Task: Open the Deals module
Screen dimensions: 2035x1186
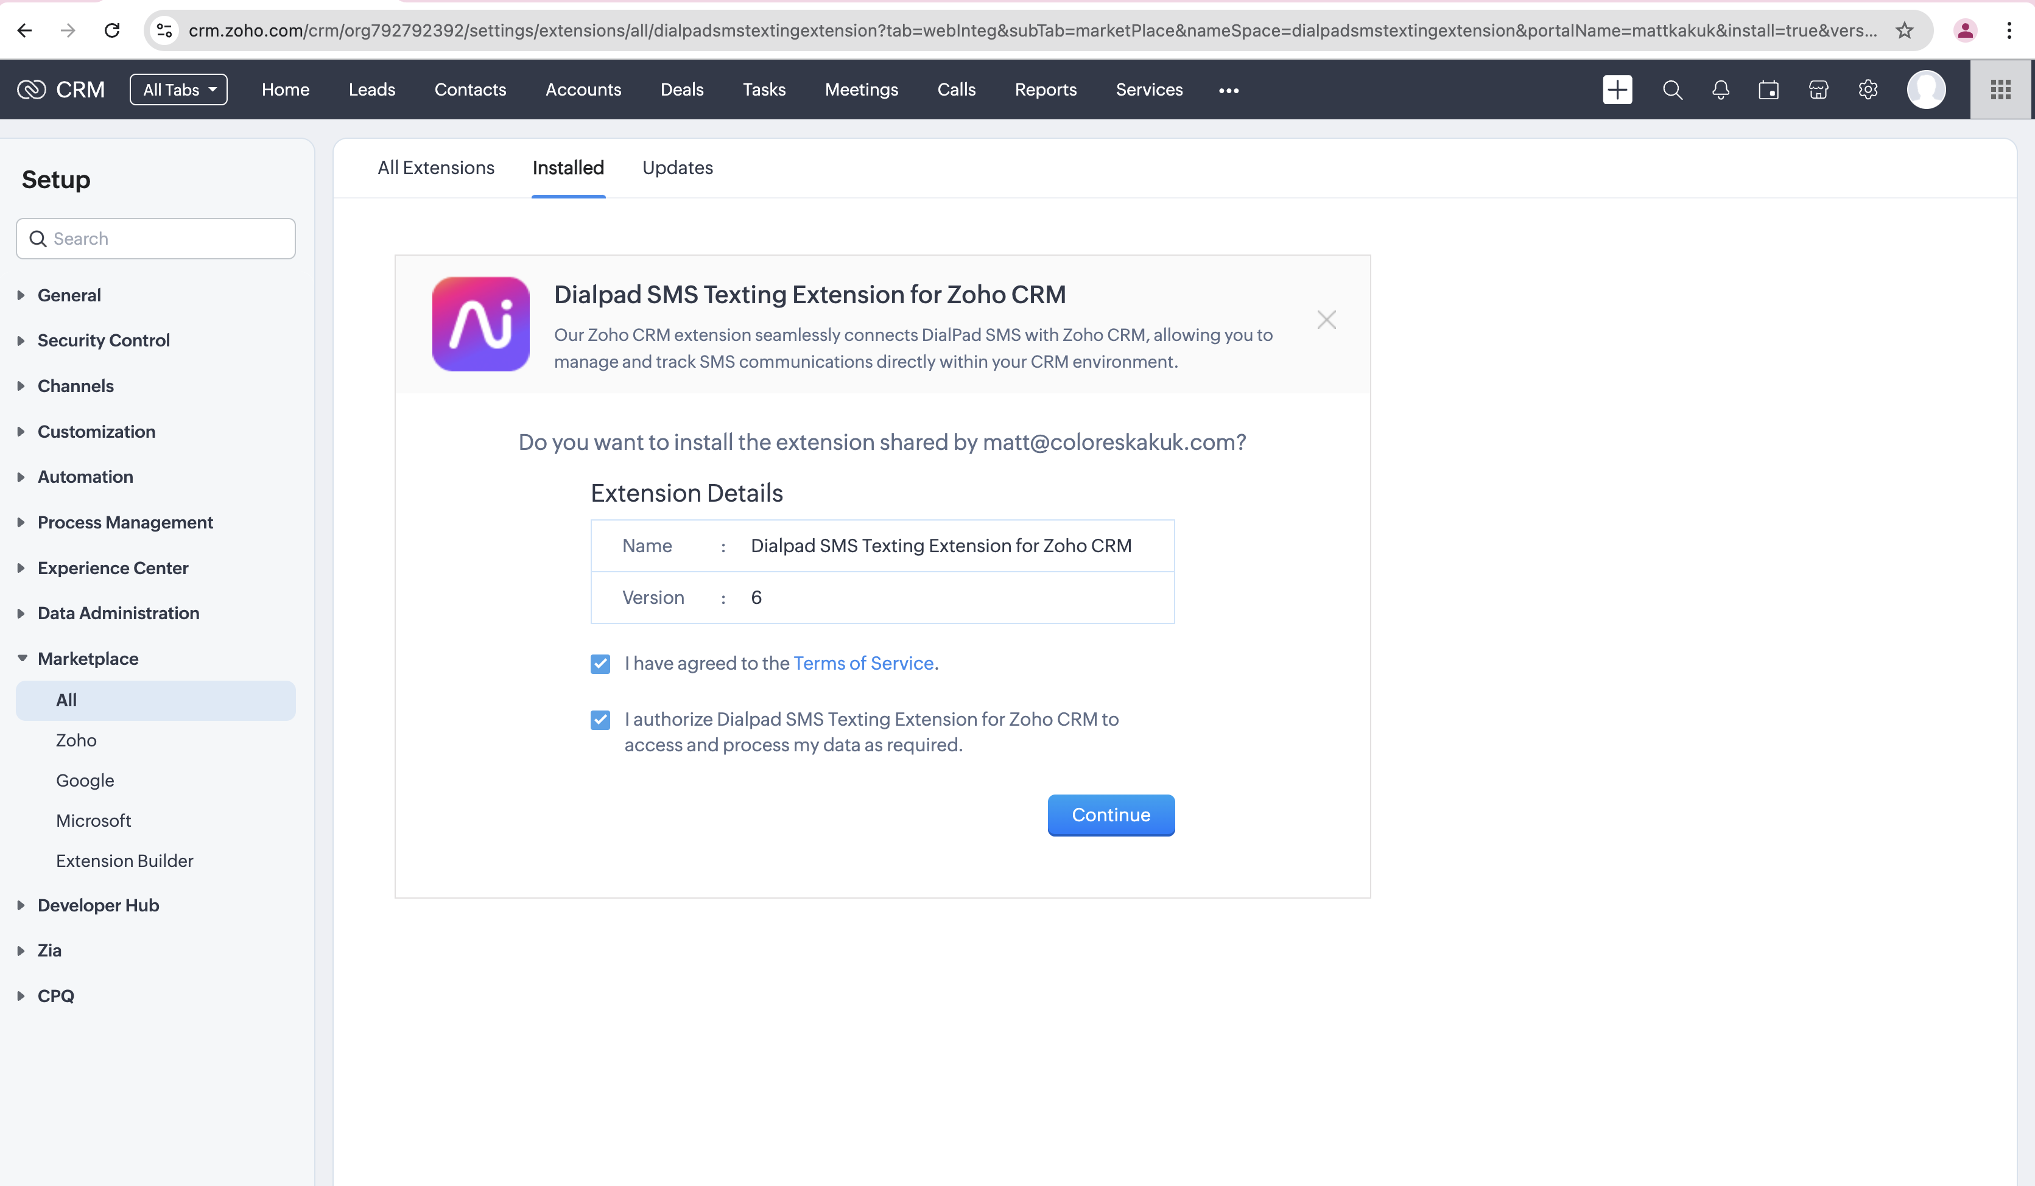Action: click(x=683, y=89)
